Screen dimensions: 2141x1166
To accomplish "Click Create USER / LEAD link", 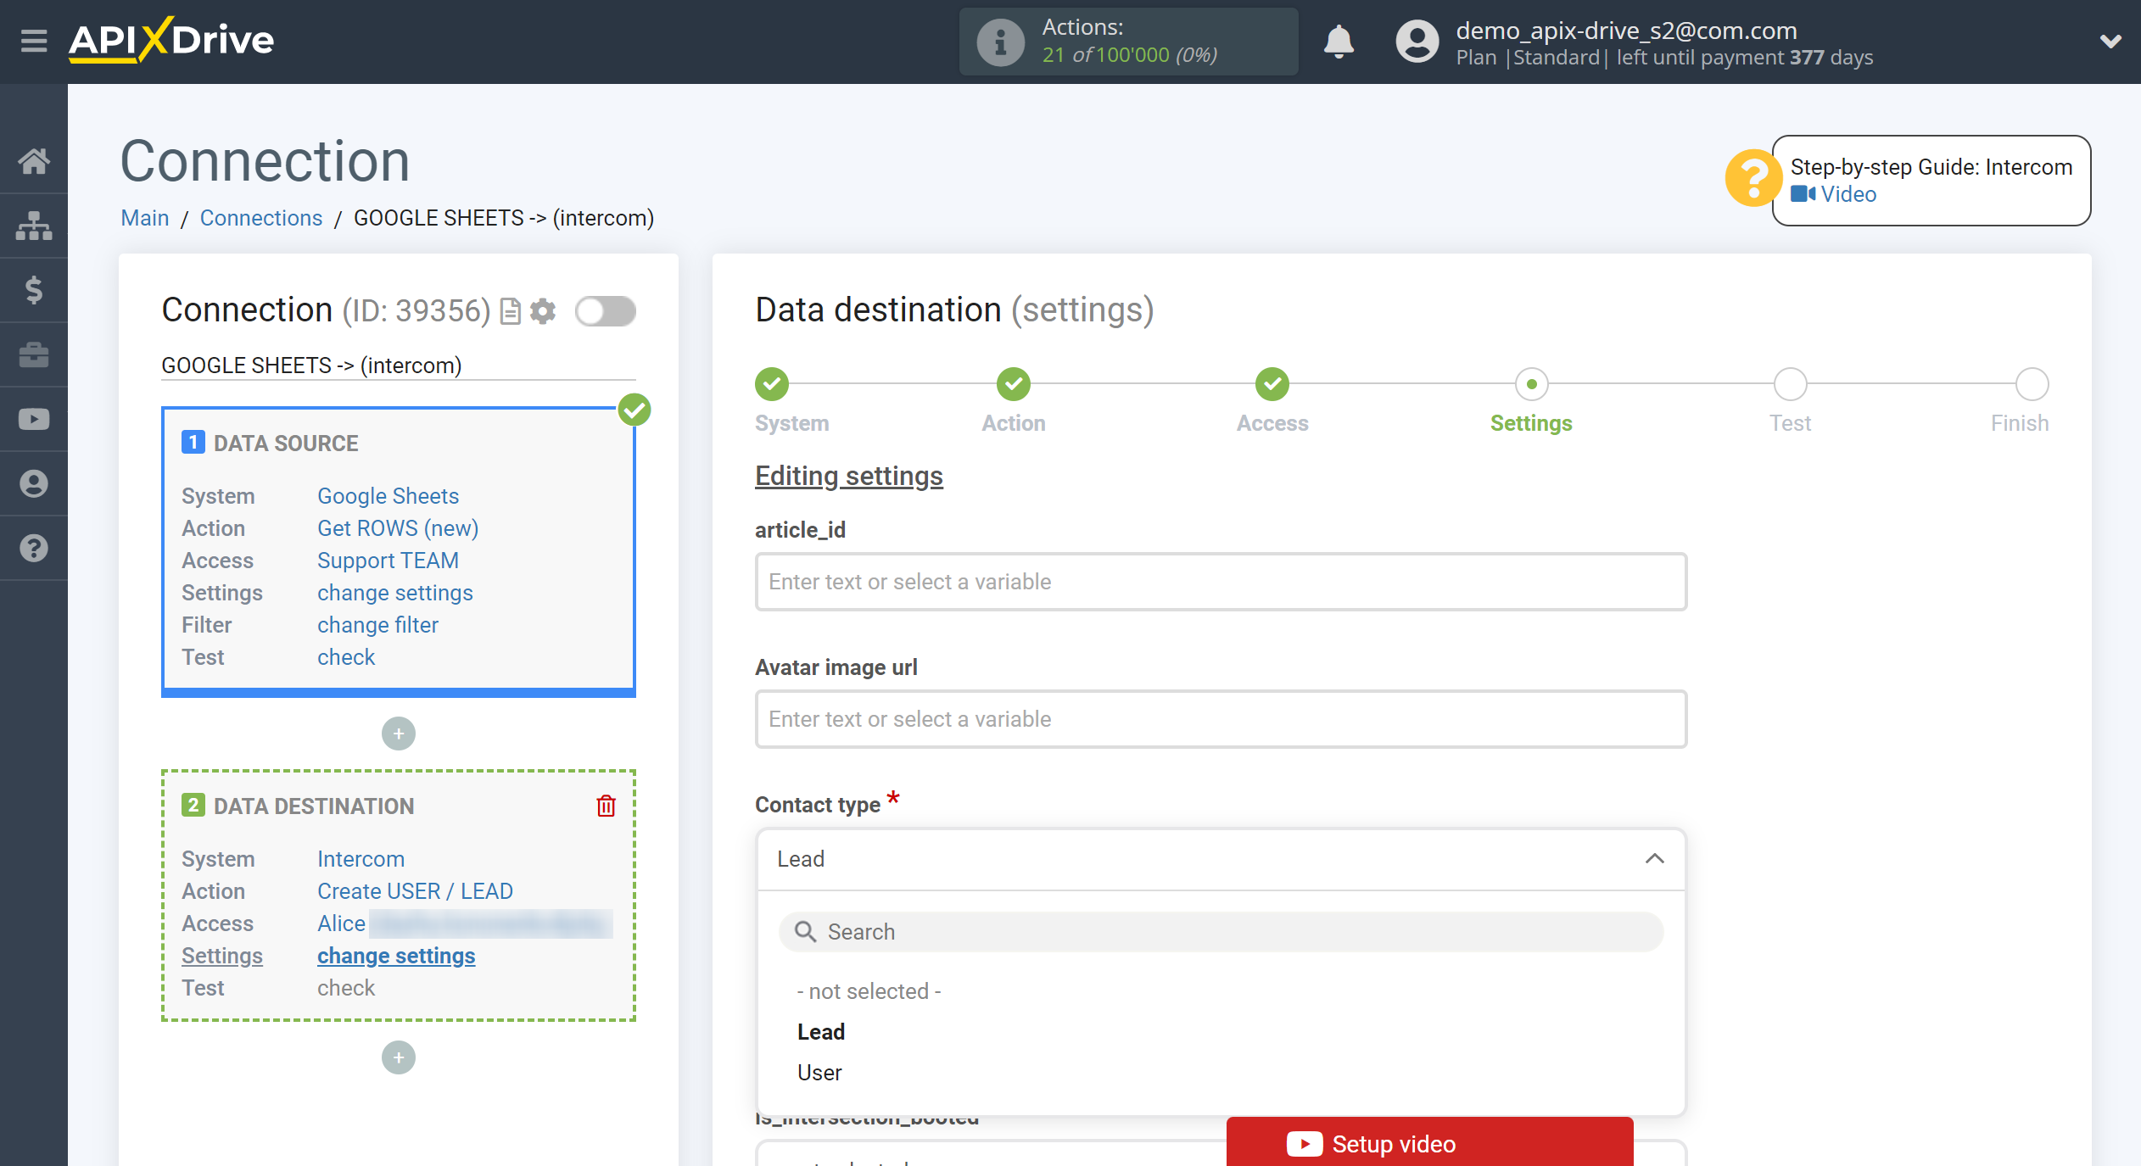I will tap(415, 891).
